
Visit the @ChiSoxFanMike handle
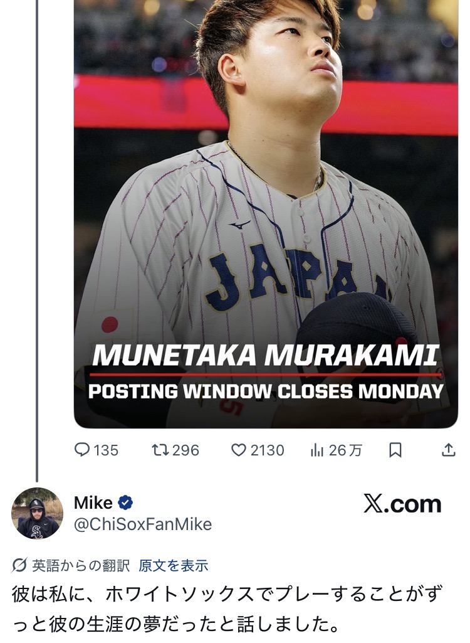coord(143,524)
